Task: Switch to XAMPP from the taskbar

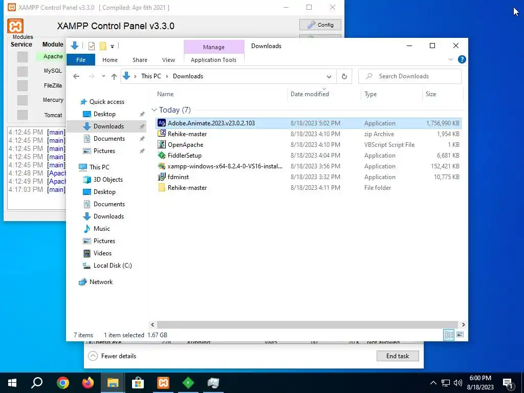Action: 163,383
